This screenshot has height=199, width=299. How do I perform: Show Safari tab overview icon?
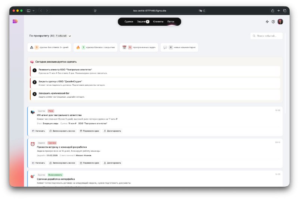click(x=285, y=11)
